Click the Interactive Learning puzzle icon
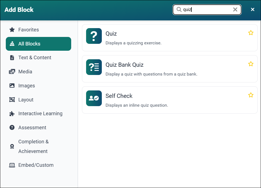The height and width of the screenshot is (188, 261). 12,114
